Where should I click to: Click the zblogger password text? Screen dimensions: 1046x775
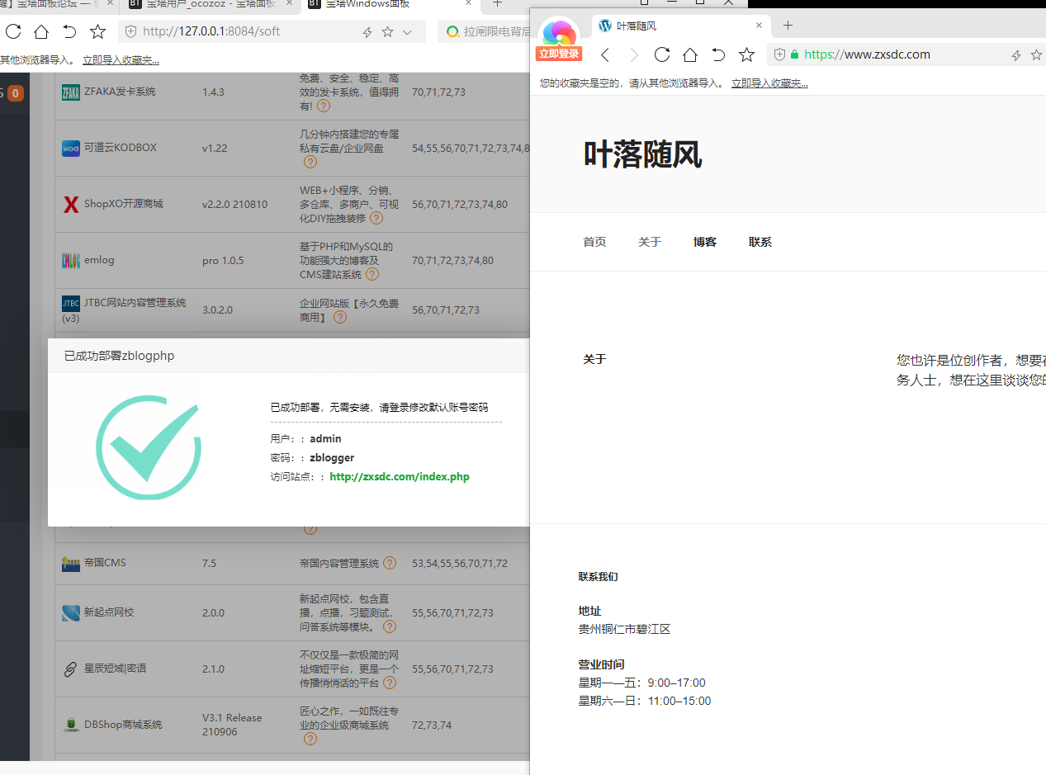click(332, 457)
